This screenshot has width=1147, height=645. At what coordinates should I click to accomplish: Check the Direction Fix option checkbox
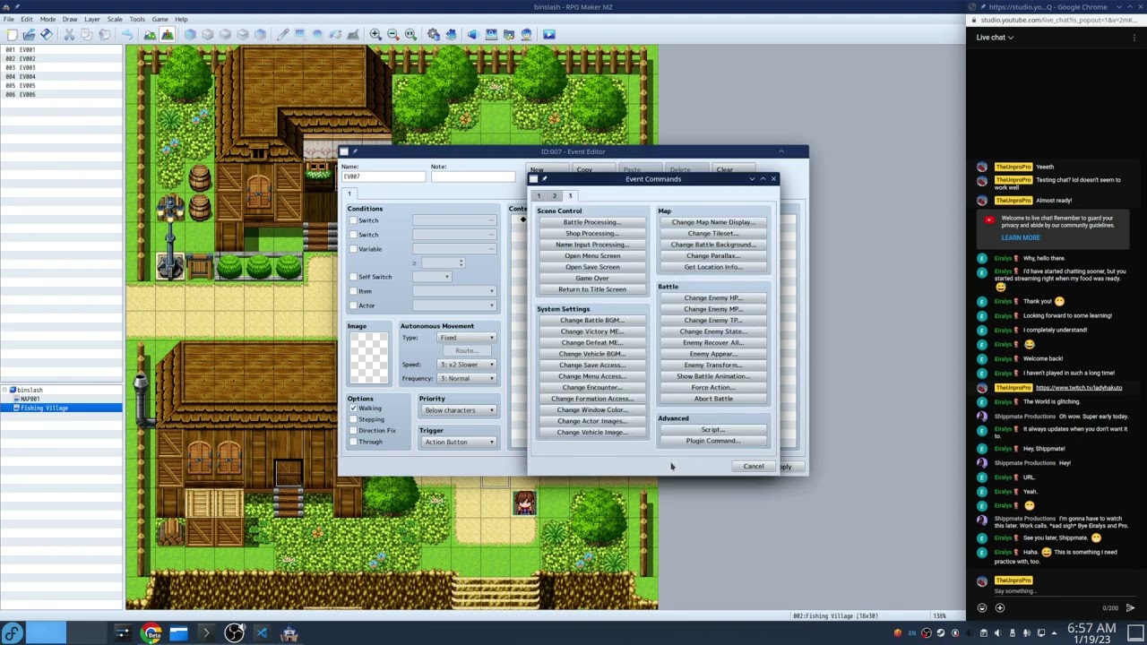(x=353, y=431)
